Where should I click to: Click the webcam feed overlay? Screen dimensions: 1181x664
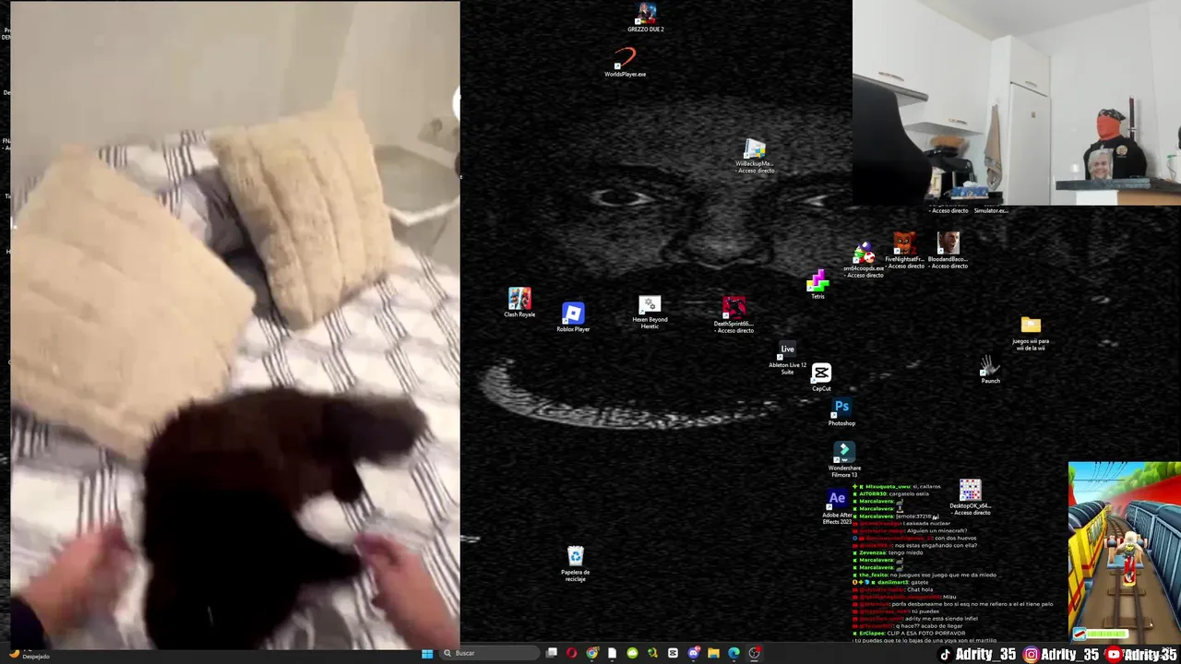coord(1017,102)
